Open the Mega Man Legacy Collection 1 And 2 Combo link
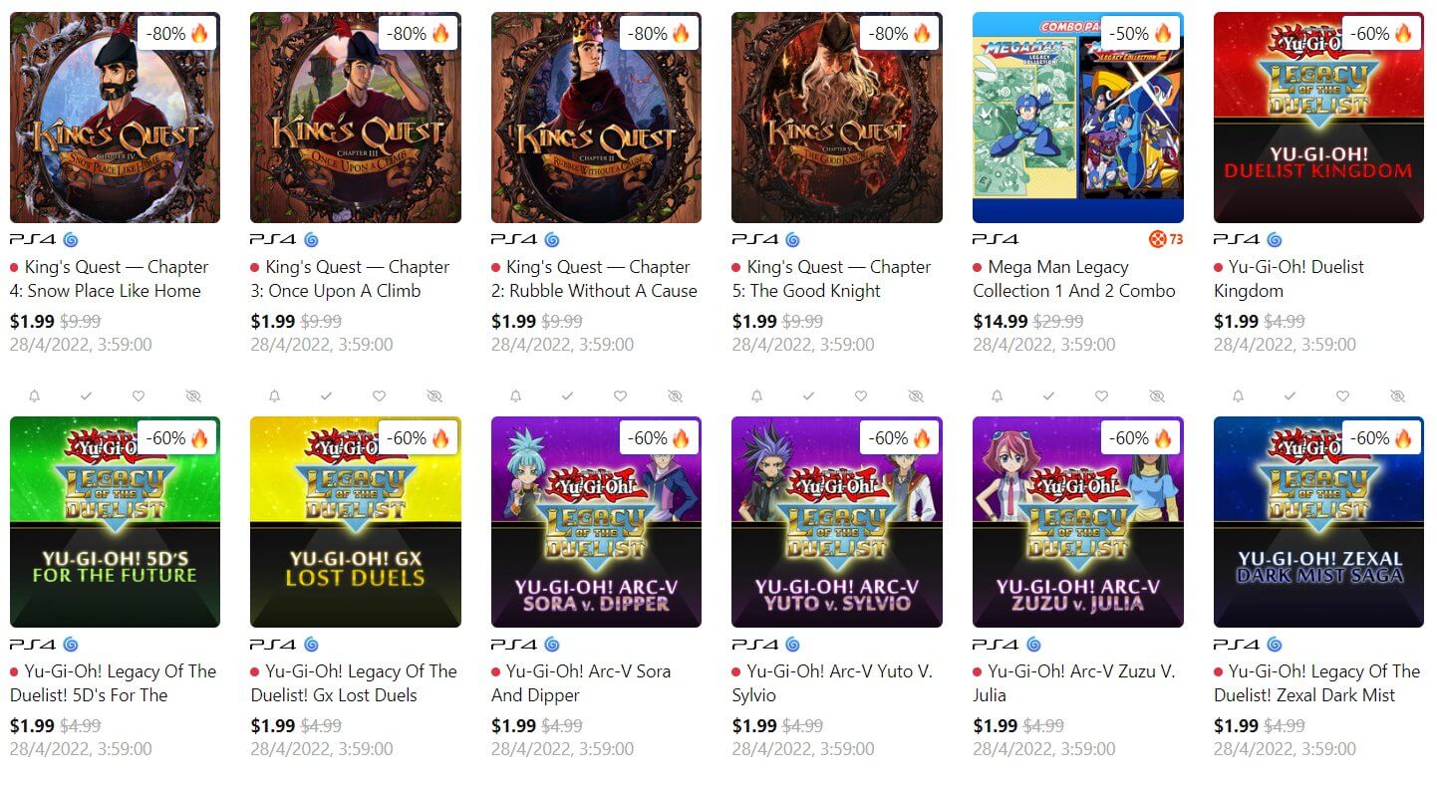The width and height of the screenshot is (1437, 794). [1073, 279]
